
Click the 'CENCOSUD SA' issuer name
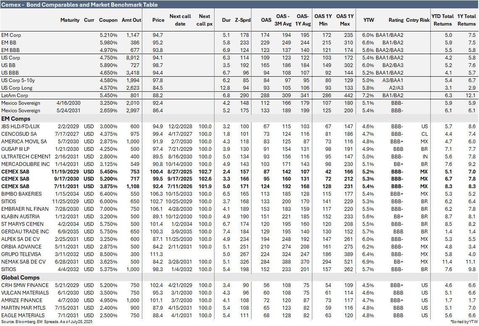pos(19,134)
